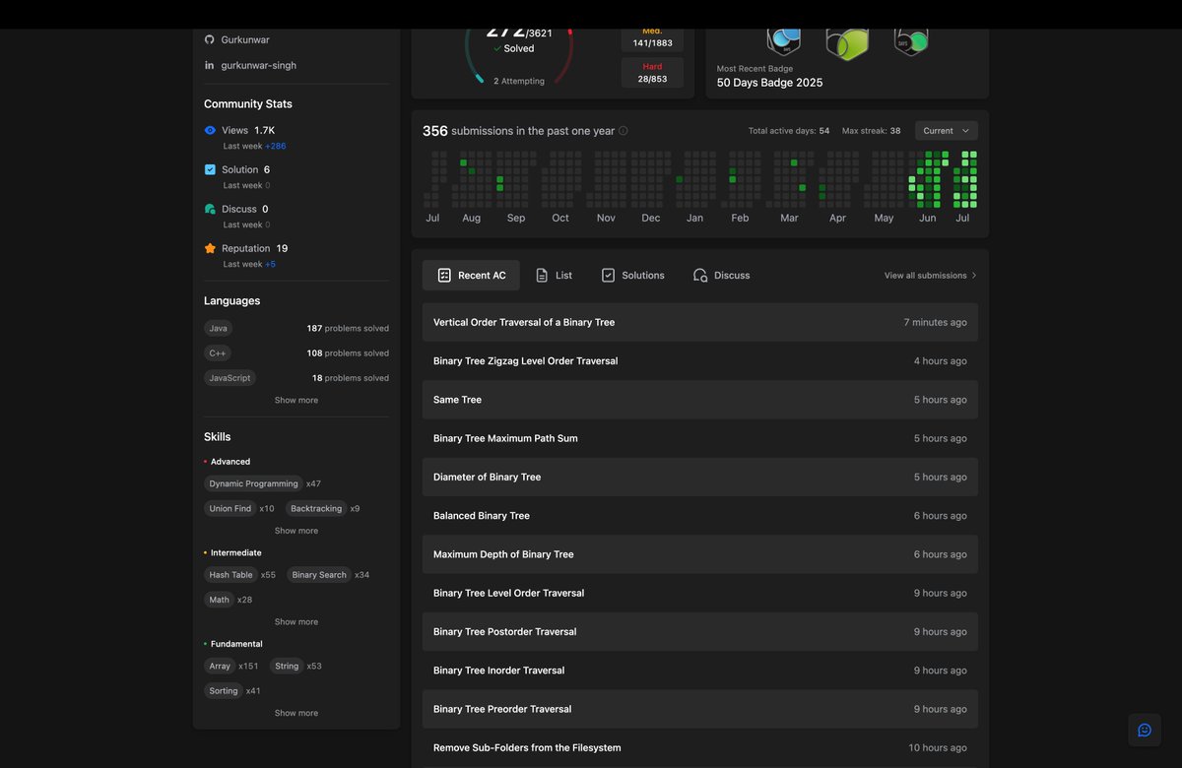This screenshot has width=1182, height=768.
Task: Expand Show more under Languages
Action: point(296,401)
